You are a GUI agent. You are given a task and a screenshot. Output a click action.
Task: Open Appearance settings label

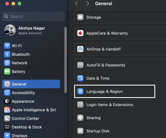click(x=23, y=101)
